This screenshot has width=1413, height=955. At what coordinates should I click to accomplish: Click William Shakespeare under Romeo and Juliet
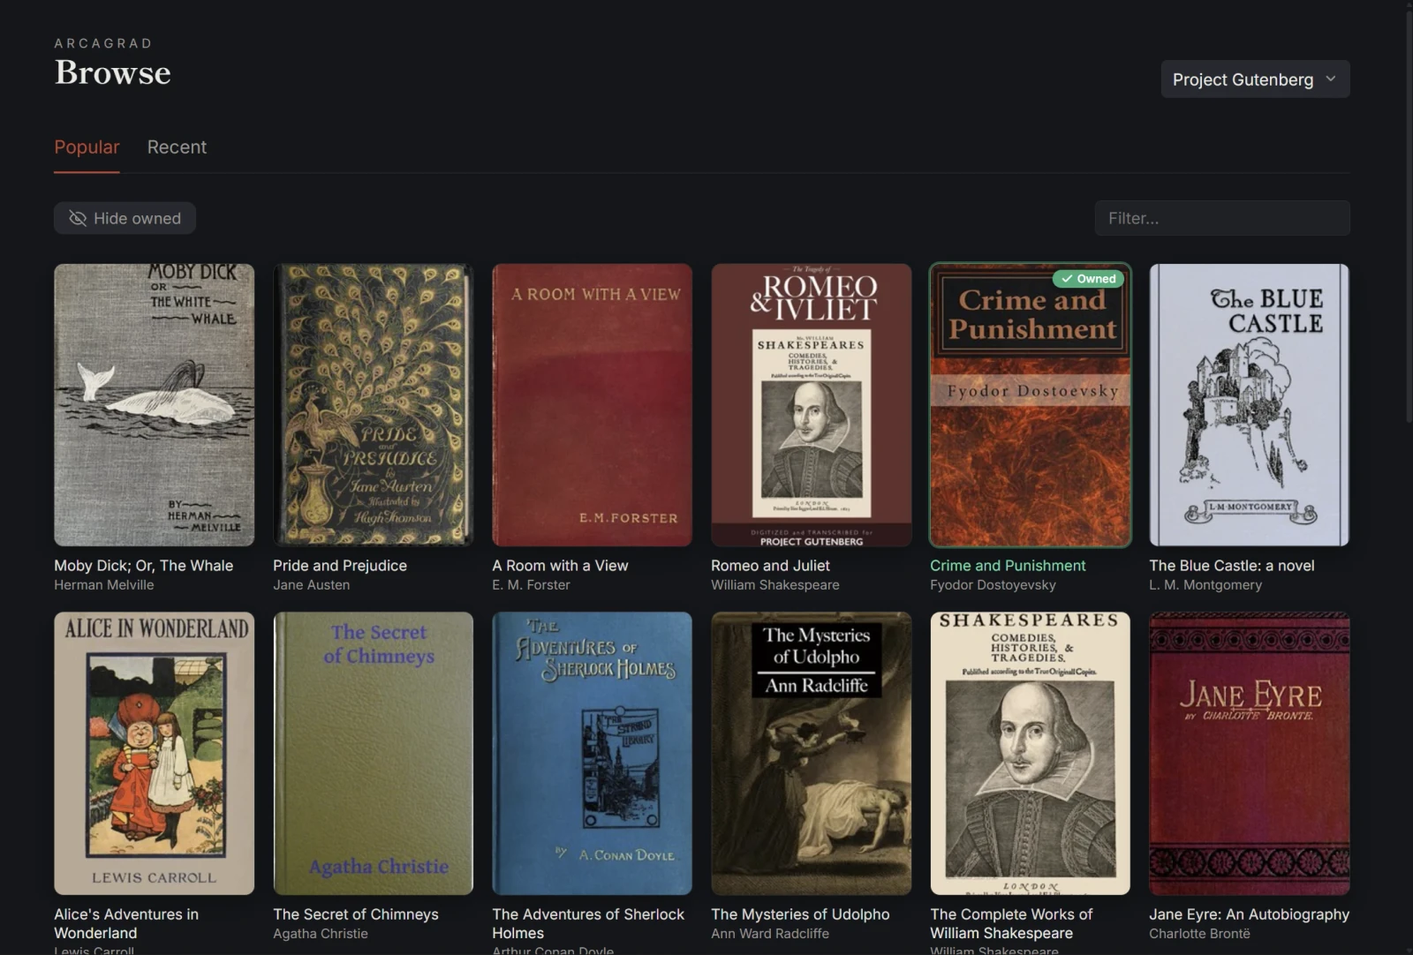pos(775,585)
